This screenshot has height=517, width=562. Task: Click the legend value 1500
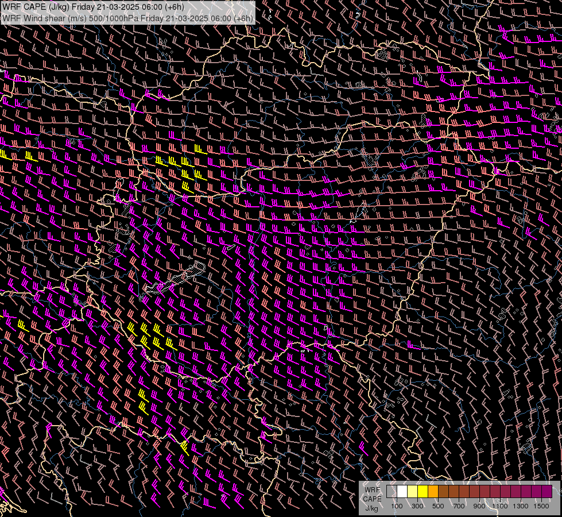[541, 506]
